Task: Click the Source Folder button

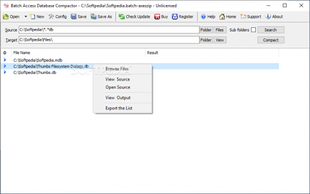Action: (206, 30)
